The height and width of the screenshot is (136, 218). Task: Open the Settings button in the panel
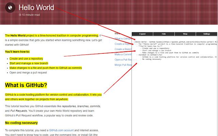tap(206, 34)
